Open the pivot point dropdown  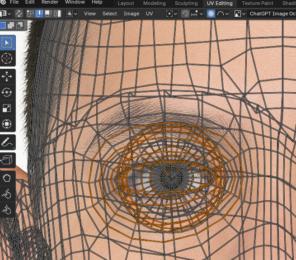(172, 14)
